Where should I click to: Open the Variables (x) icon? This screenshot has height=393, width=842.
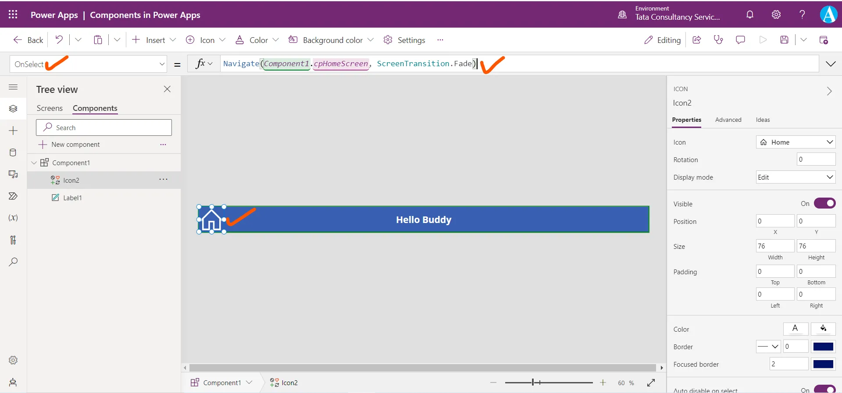(x=13, y=218)
